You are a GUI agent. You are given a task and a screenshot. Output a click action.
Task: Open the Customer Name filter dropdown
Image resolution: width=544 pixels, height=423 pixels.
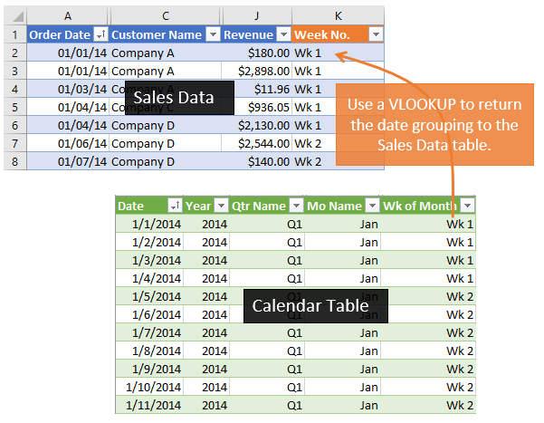pyautogui.click(x=213, y=34)
